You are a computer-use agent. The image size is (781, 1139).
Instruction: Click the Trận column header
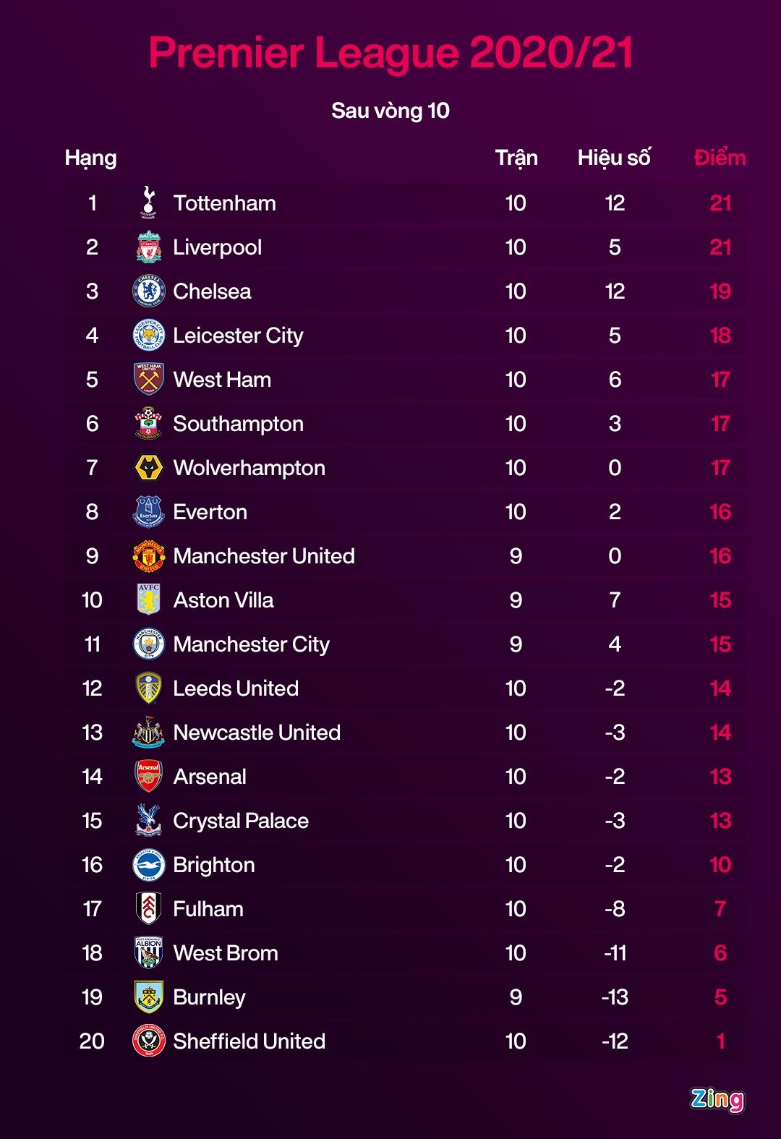pyautogui.click(x=516, y=158)
